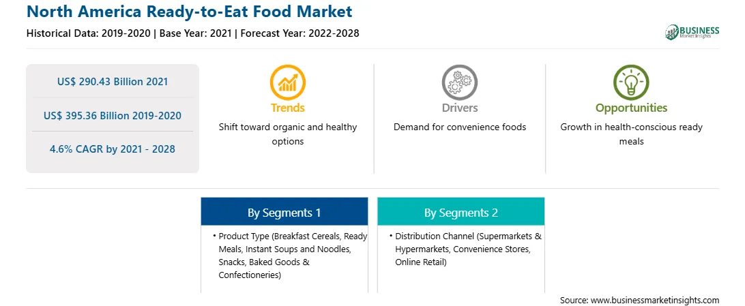Image resolution: width=745 pixels, height=306 pixels.
Task: Click the US$ 290.43 Billion 2021 figure
Action: (x=113, y=81)
